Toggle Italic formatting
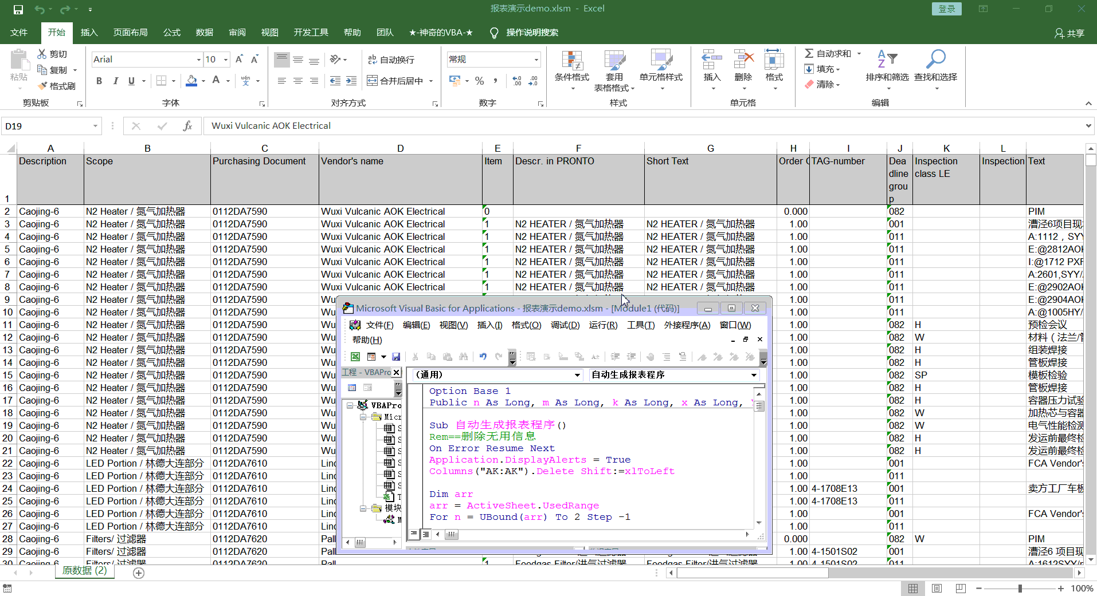The image size is (1097, 596). (115, 81)
